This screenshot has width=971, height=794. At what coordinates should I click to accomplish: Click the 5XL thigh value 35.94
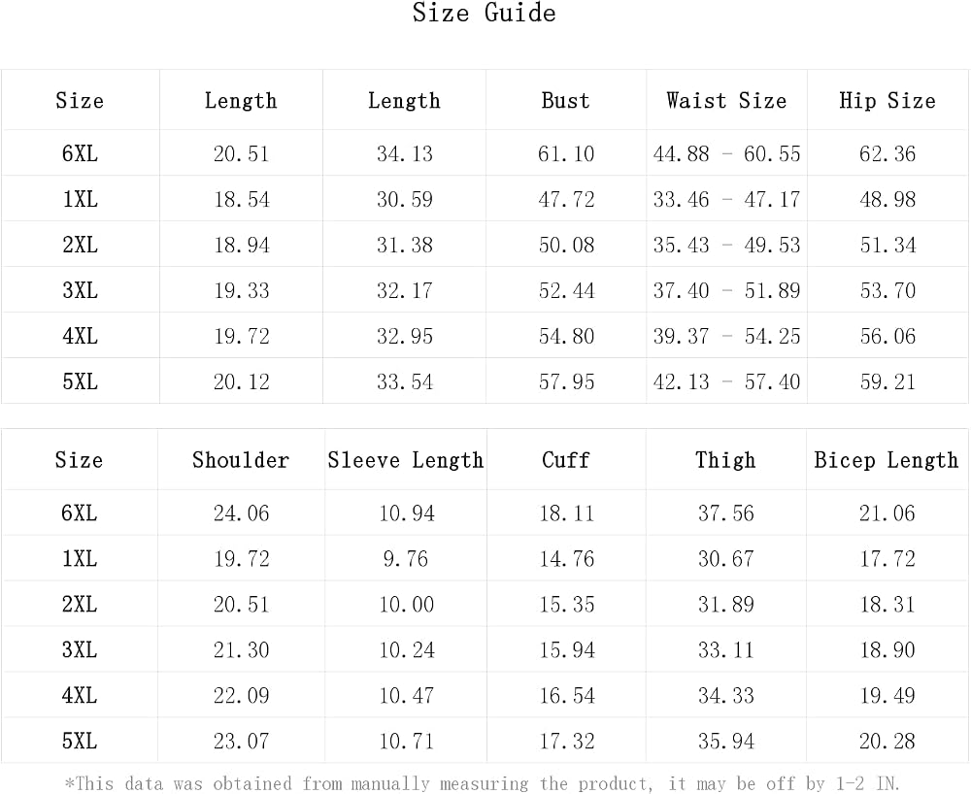[x=725, y=741]
